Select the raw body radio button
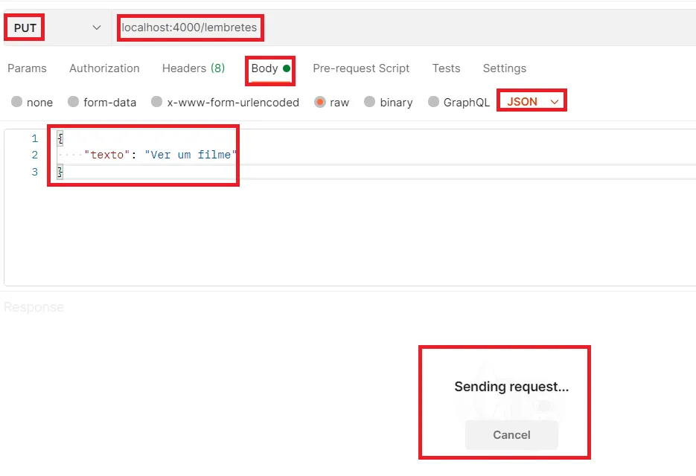Viewport: 696px width, 476px height. (319, 102)
